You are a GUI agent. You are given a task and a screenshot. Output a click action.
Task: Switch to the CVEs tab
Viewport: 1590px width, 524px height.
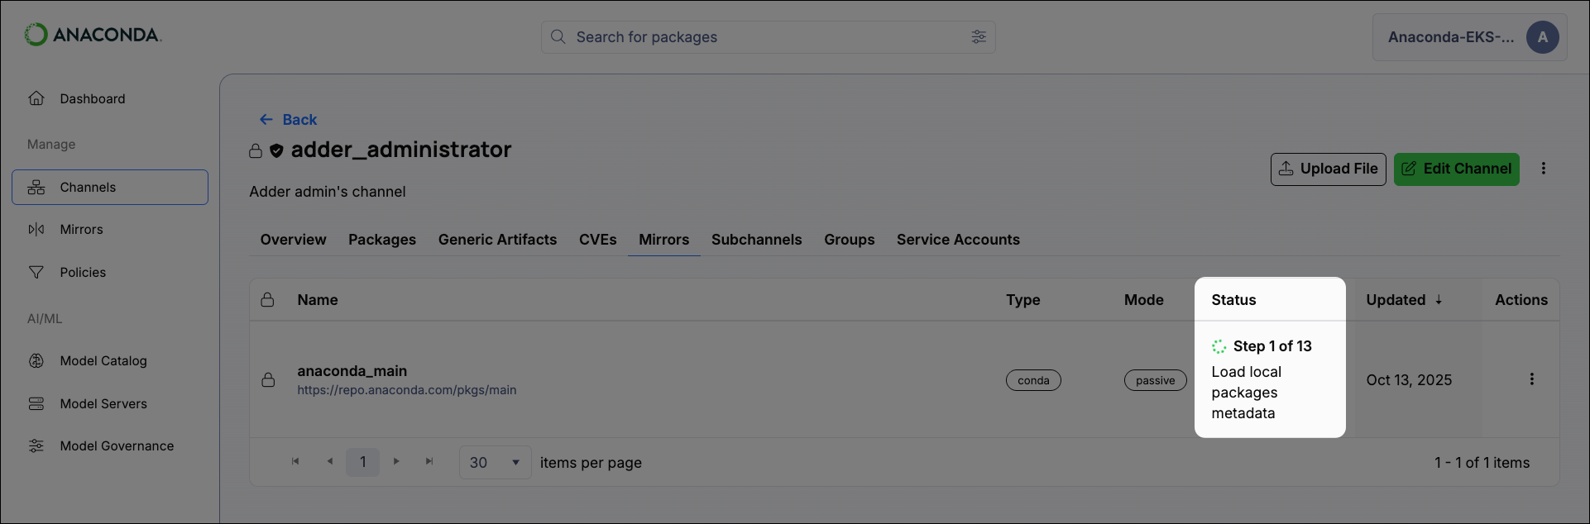click(598, 240)
